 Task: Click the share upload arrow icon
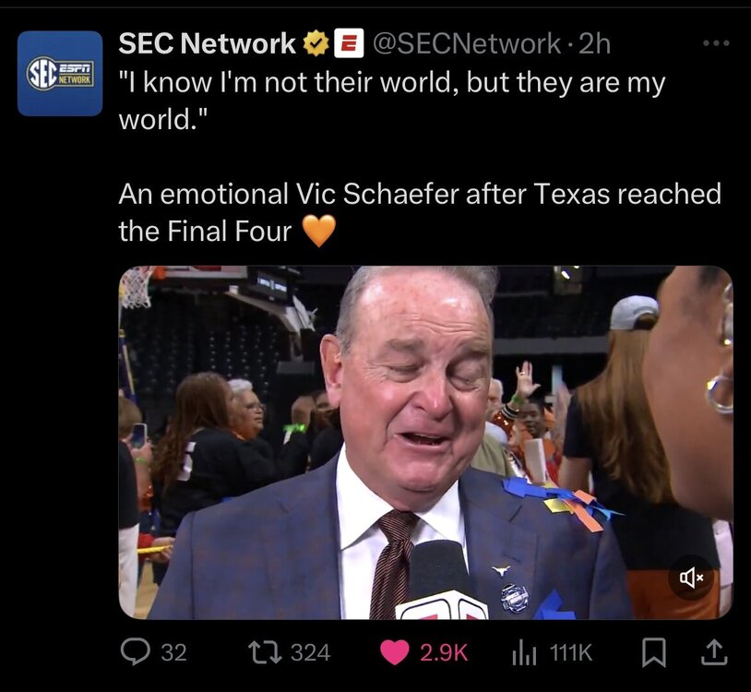pyautogui.click(x=713, y=652)
